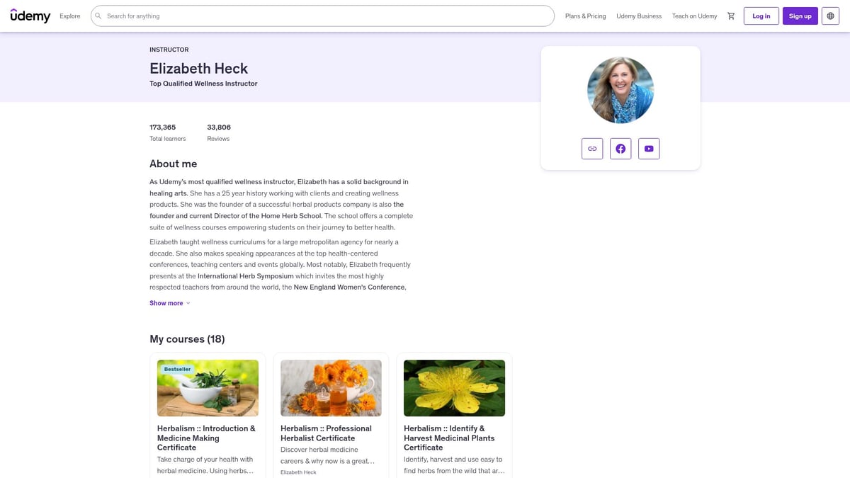The width and height of the screenshot is (850, 478).
Task: Click the Log in button
Action: (761, 16)
